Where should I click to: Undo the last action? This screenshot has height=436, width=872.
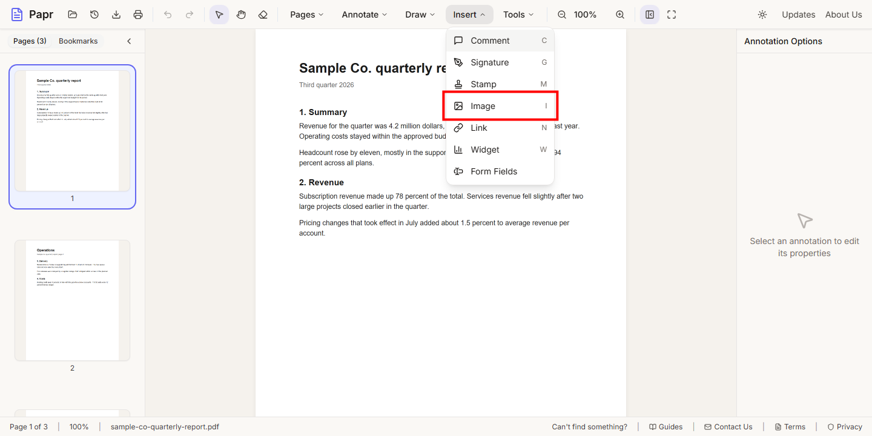[x=168, y=15]
